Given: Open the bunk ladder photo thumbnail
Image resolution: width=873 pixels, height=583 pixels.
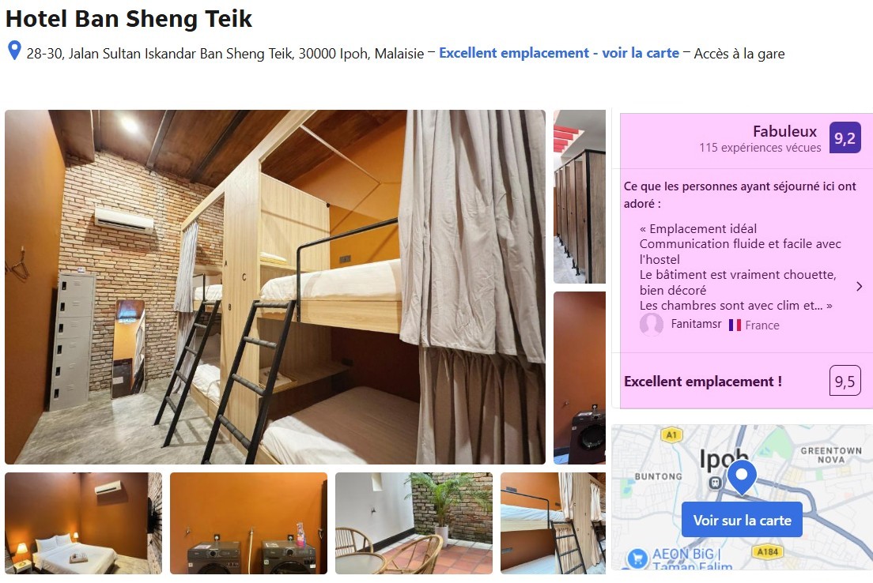Looking at the screenshot, I should [553, 524].
